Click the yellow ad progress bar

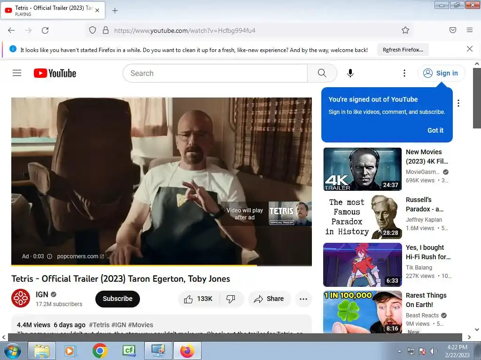[x=134, y=265]
